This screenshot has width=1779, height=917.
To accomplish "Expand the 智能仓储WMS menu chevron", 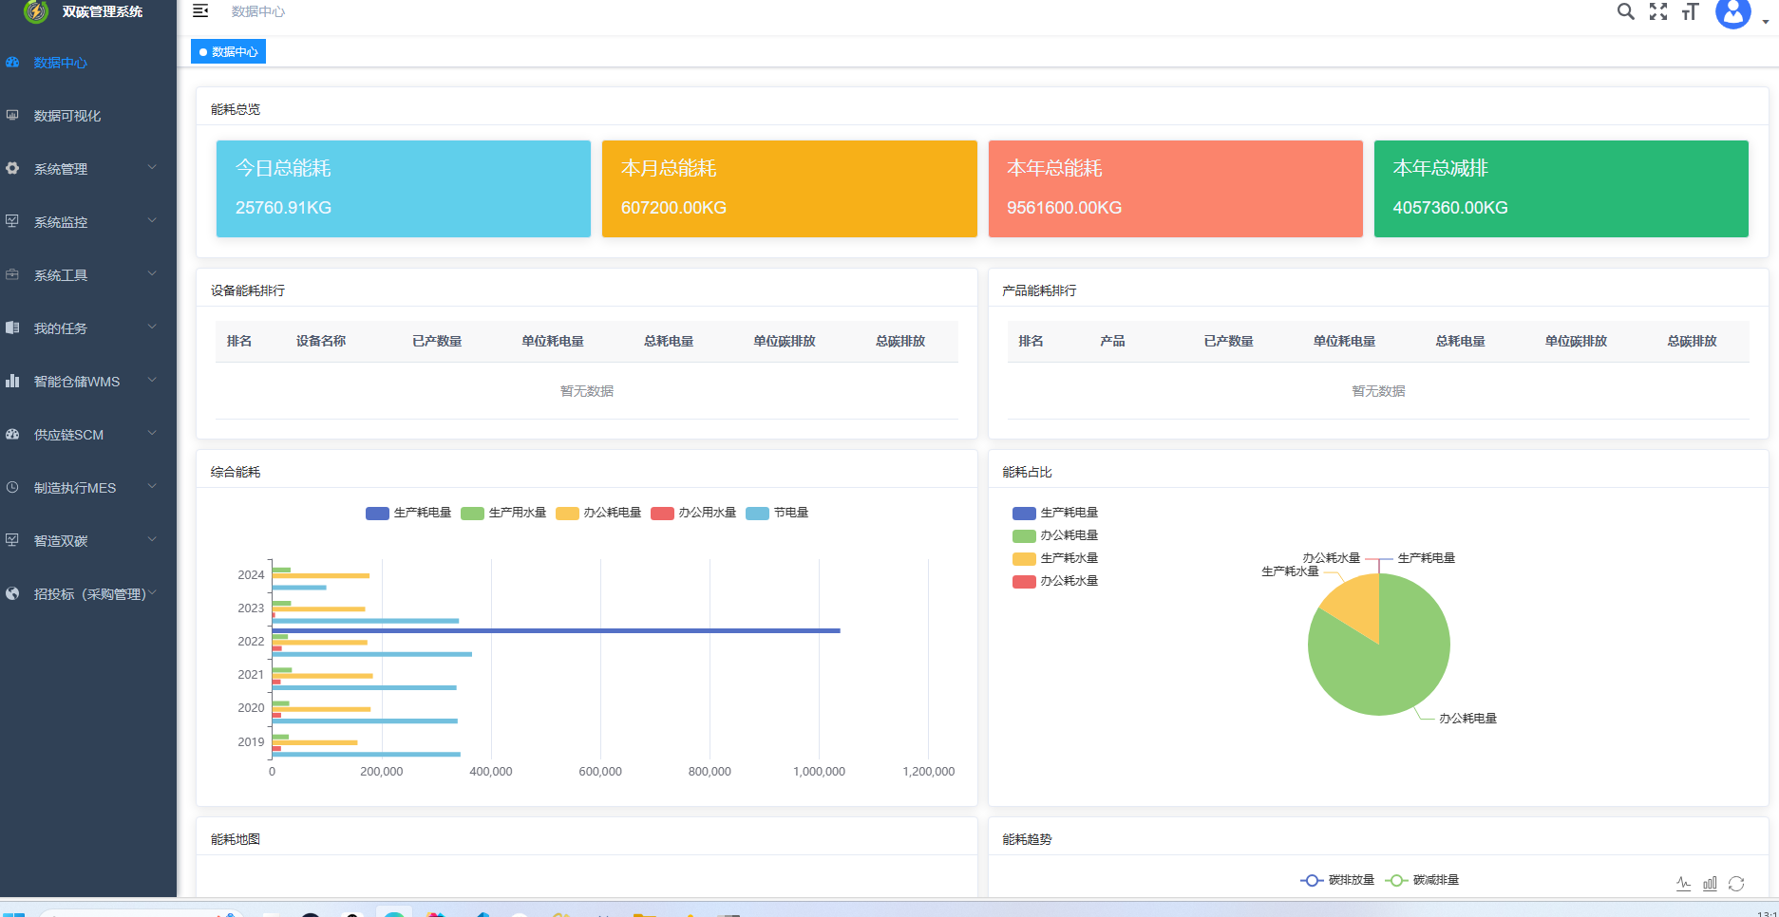I will point(152,381).
